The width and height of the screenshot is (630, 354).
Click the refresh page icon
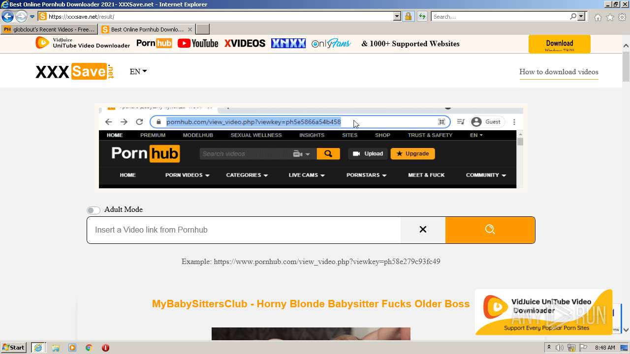click(x=422, y=17)
